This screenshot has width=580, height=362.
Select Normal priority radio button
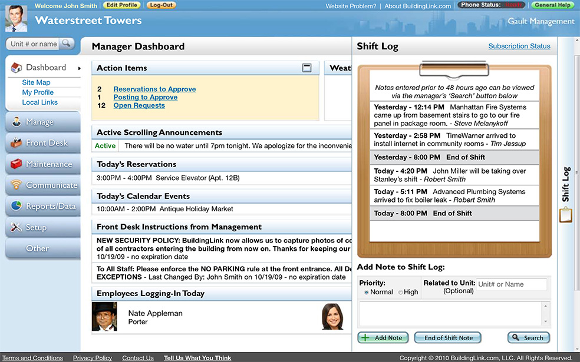(x=366, y=292)
